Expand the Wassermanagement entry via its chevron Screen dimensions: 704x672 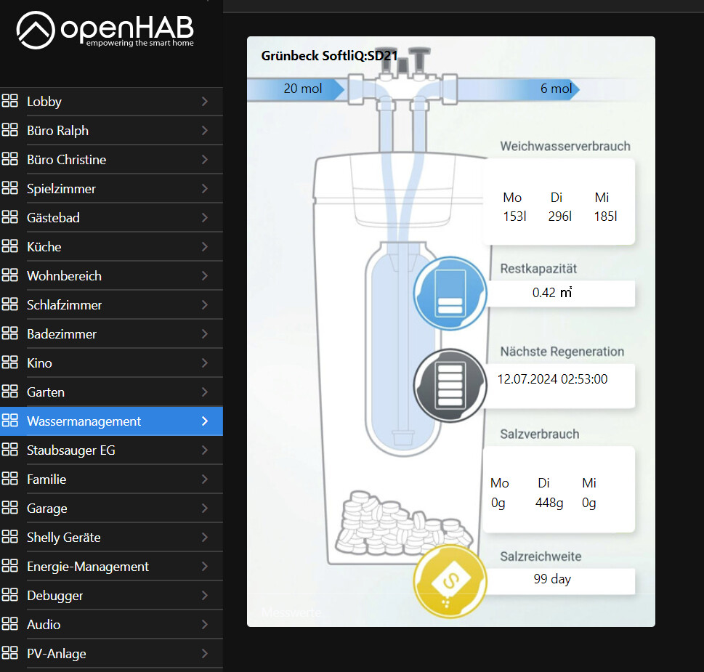[x=206, y=420]
